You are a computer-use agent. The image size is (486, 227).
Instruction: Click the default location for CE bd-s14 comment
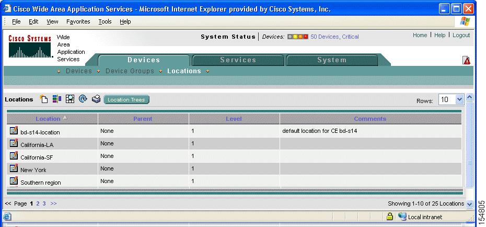coord(319,131)
